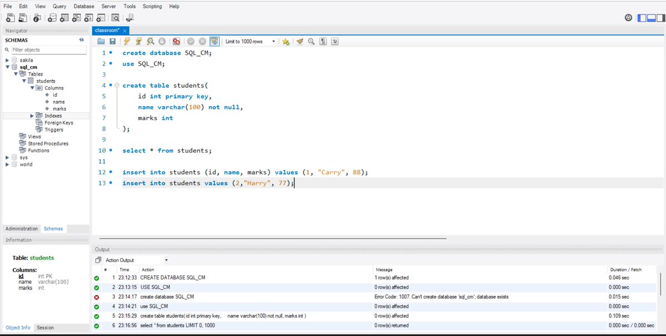Image resolution: width=666 pixels, height=336 pixels.
Task: Close the classroom query tab
Action: point(125,31)
